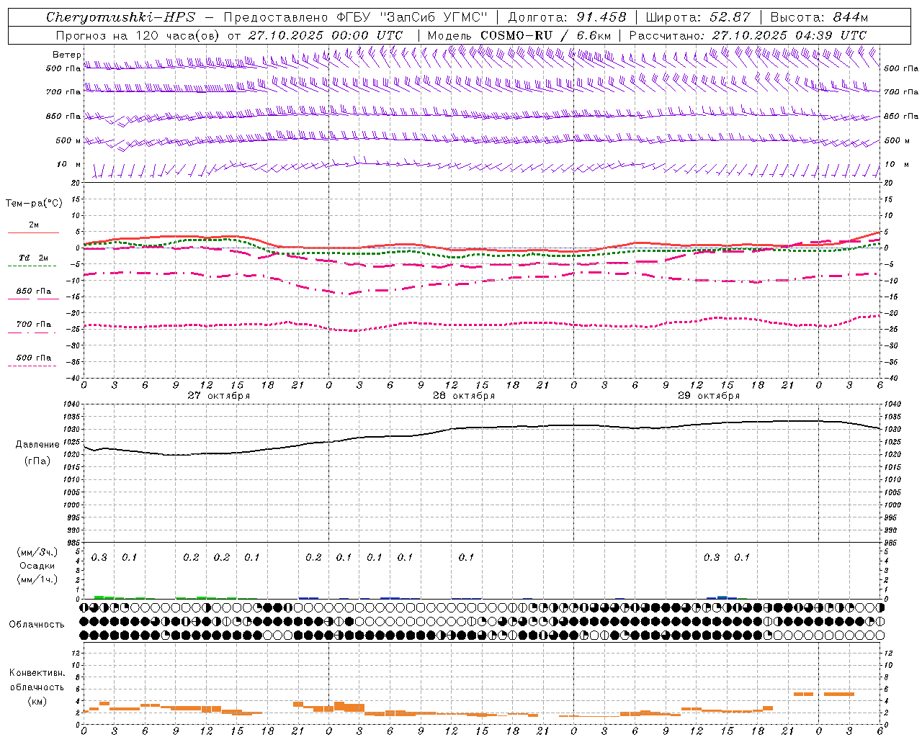Click the (мм/1ч.) precipitation unit label
This screenshot has height=737, width=922.
pos(37,579)
